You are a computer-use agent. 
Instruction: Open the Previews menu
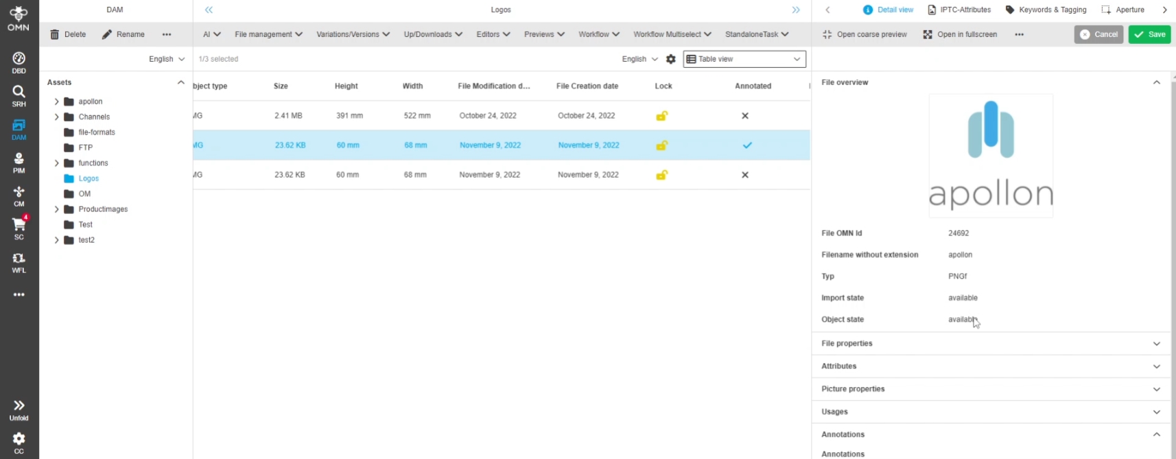[544, 34]
